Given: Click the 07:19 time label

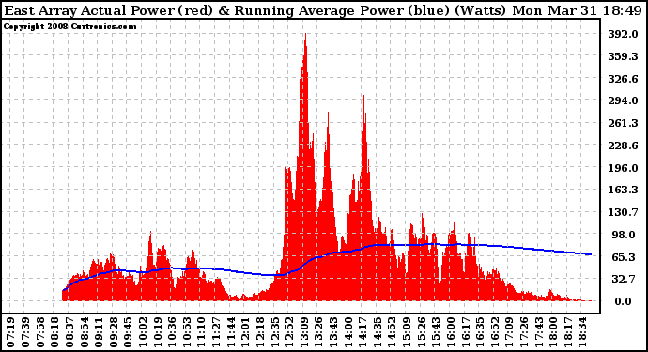Looking at the screenshot, I should 10,332.
